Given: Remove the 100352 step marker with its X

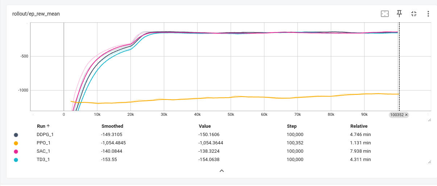Looking at the screenshot, I should tap(406, 115).
